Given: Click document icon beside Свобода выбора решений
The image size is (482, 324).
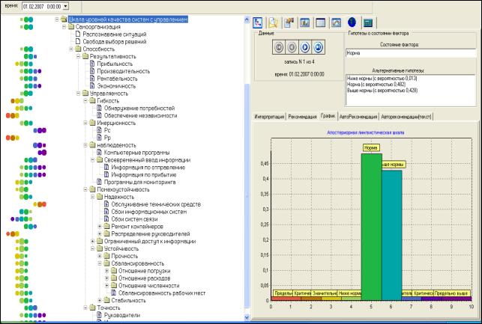Looking at the screenshot, I should (x=78, y=41).
